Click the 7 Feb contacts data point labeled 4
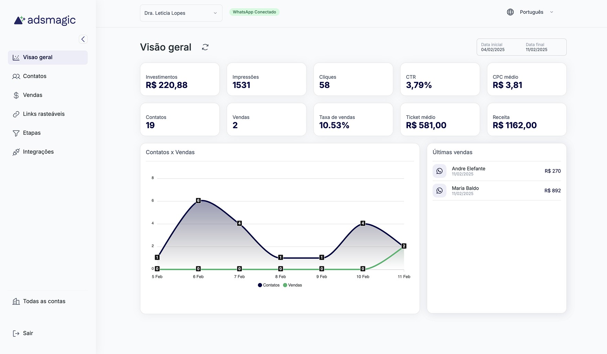Viewport: 607px width, 354px height. click(239, 223)
